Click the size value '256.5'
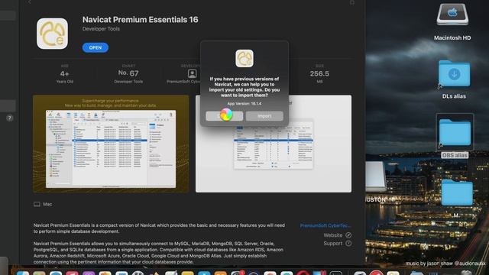The image size is (489, 275). point(319,73)
